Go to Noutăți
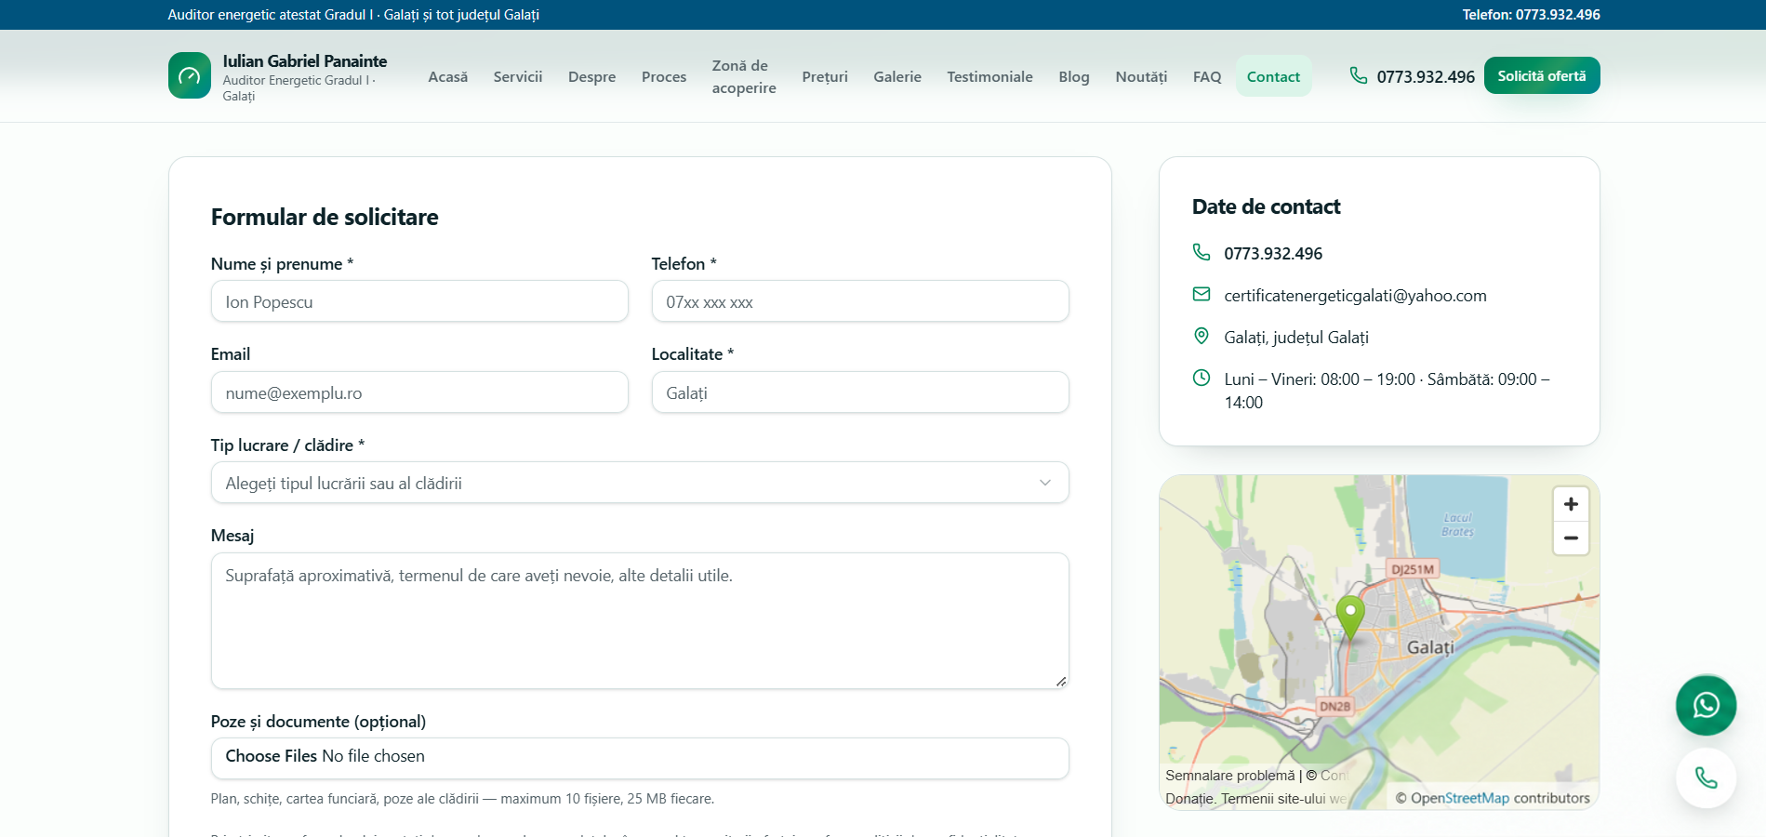Viewport: 1766px width, 837px height. coord(1141,77)
